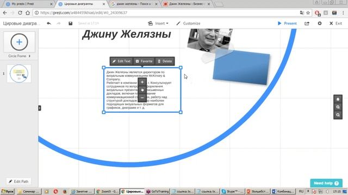Save the presentation with the disk icon
Viewport: 348px width, 195px height.
pos(70,23)
